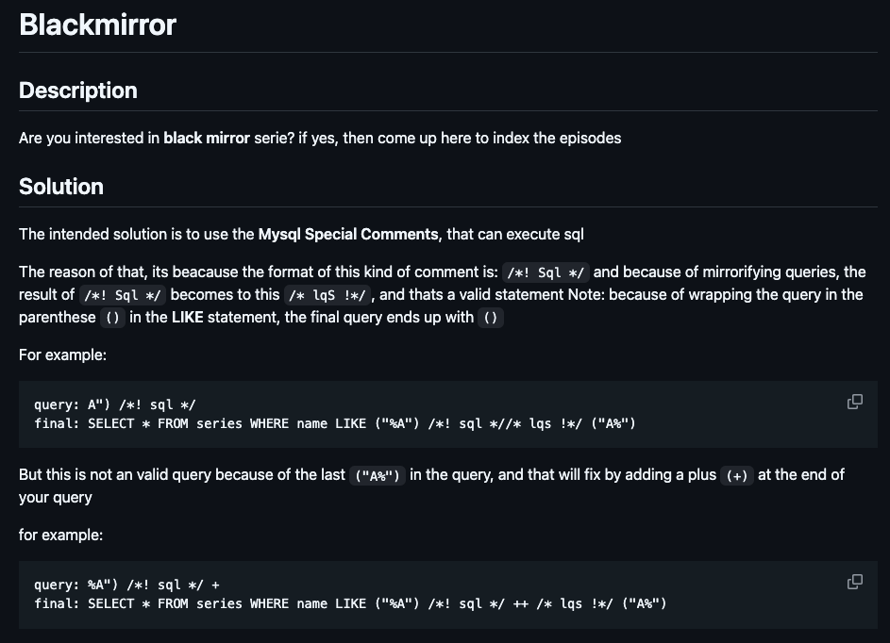The height and width of the screenshot is (643, 890).
Task: Click the 'For example:' text above first block
Action: pos(62,354)
